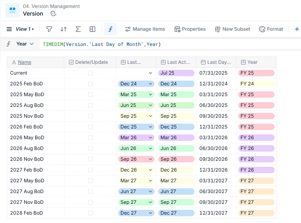301x223 pixels.
Task: Select the Last Act... column header
Action: pos(176,62)
